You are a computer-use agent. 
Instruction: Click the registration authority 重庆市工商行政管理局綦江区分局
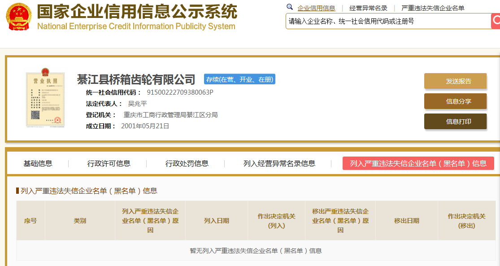[170, 115]
